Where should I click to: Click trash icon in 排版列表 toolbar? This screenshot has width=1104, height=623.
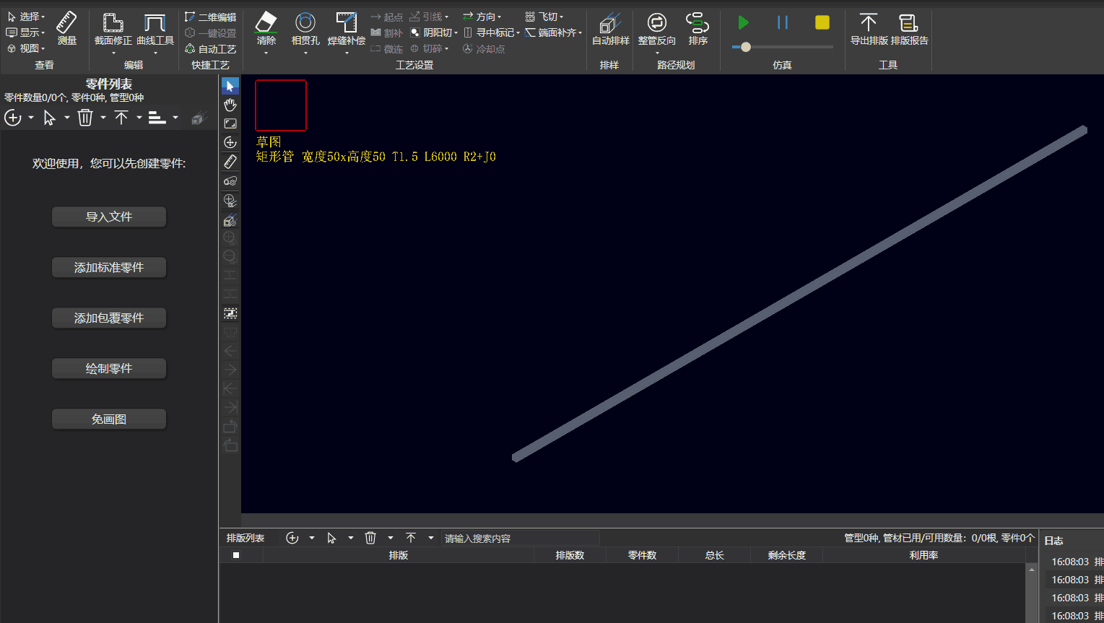pyautogui.click(x=370, y=538)
